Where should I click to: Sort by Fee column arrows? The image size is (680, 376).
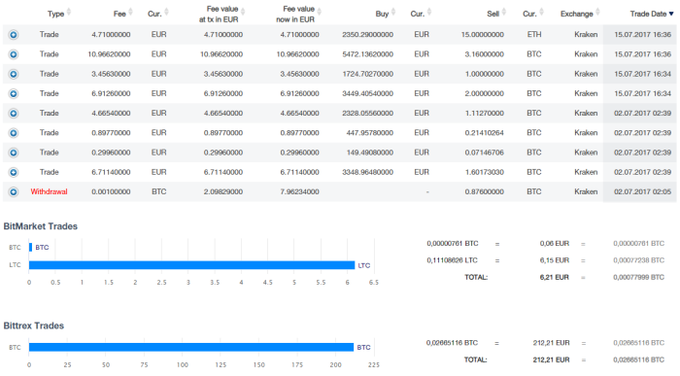click(122, 14)
